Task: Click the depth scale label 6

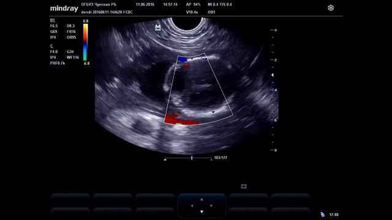Action: 276,120
